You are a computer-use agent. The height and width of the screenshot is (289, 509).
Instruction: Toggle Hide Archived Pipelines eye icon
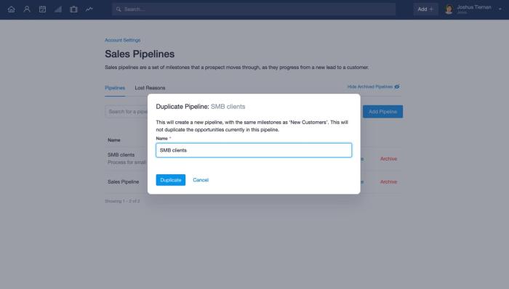[397, 87]
